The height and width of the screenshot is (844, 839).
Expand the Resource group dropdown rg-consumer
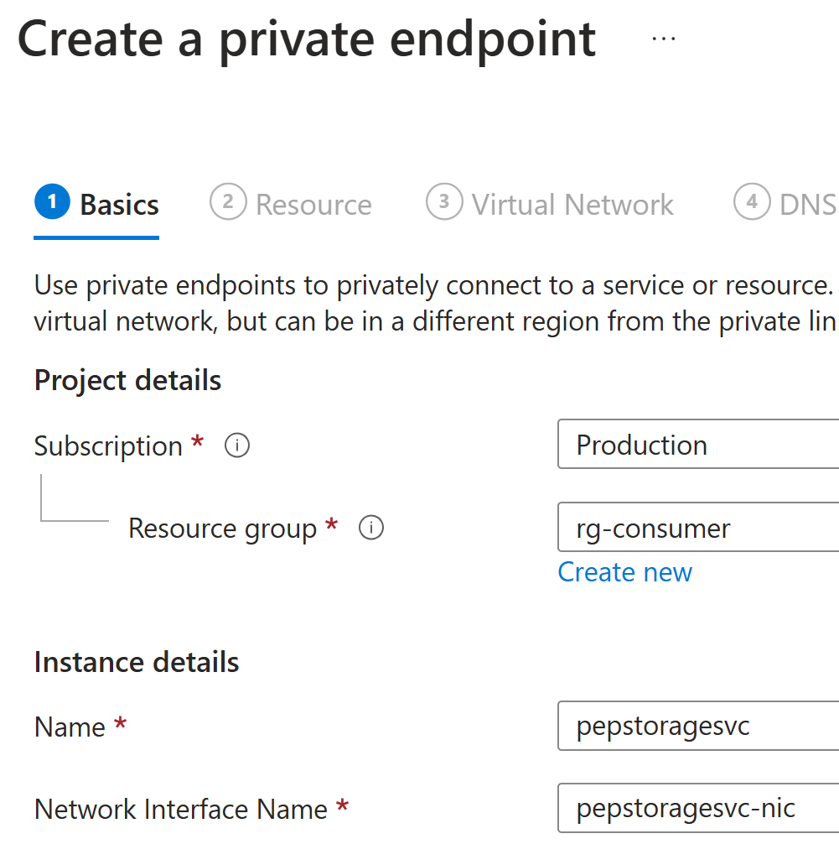point(698,527)
